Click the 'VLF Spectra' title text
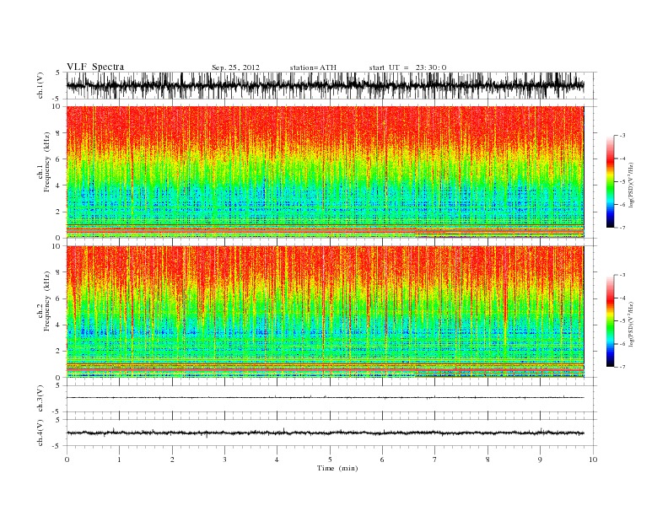Screen dimensions: 668x516 point(95,67)
